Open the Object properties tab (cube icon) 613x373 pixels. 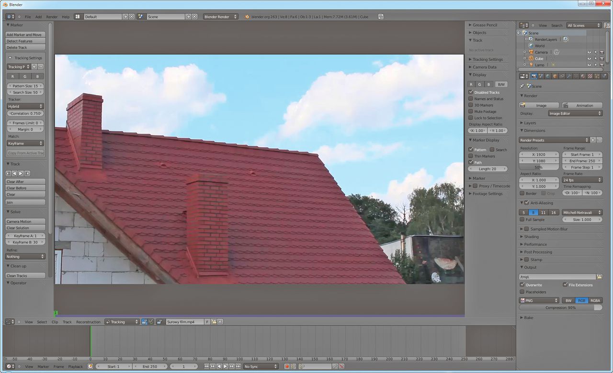click(x=555, y=76)
